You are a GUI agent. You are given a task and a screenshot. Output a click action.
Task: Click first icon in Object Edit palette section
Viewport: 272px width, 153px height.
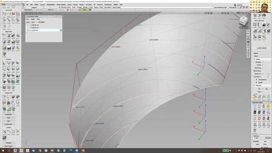click(4, 36)
